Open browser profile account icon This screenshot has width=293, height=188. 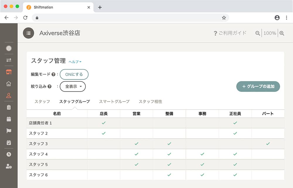tap(277, 18)
